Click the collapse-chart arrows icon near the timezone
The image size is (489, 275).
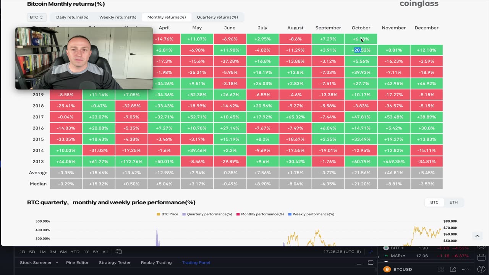tap(370, 252)
